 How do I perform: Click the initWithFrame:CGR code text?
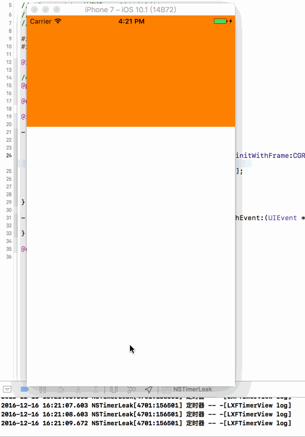[x=270, y=156]
